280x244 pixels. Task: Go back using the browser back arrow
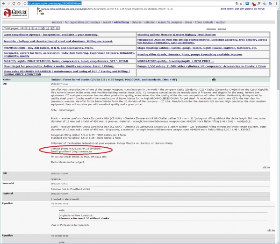(3, 3)
